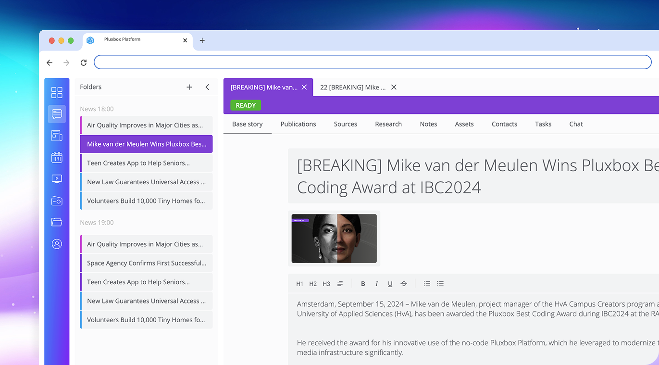The height and width of the screenshot is (365, 659).
Task: Select 'Space Agency Confirms First Successful' story
Action: (x=146, y=263)
